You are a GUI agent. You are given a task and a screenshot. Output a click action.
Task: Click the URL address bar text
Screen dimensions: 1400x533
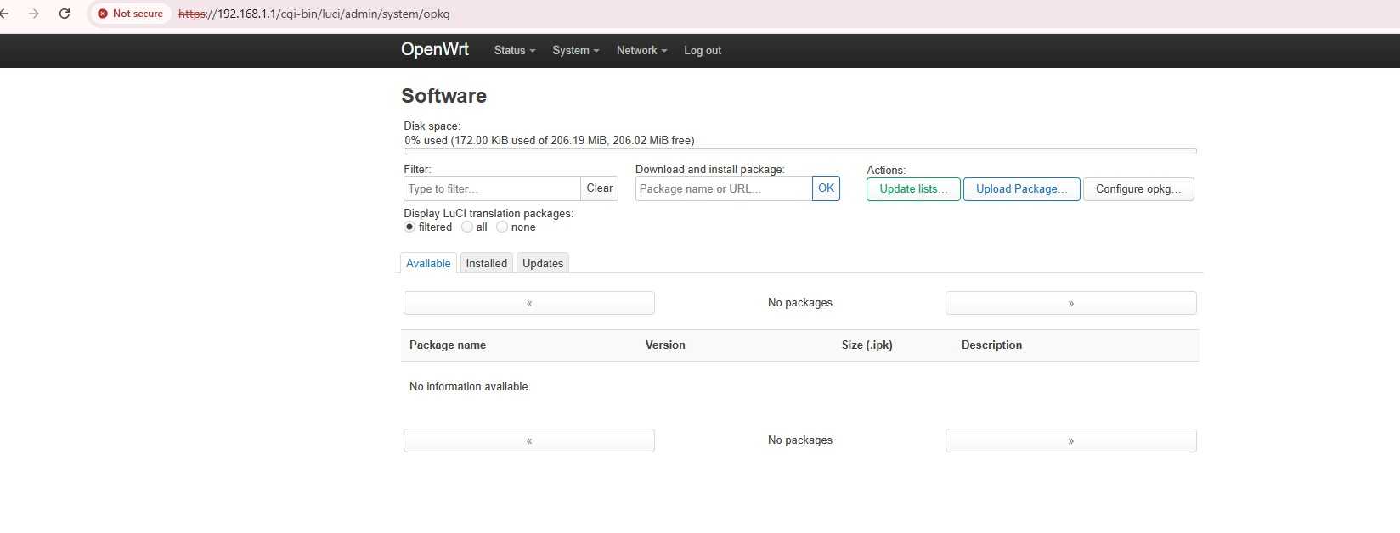pyautogui.click(x=314, y=14)
